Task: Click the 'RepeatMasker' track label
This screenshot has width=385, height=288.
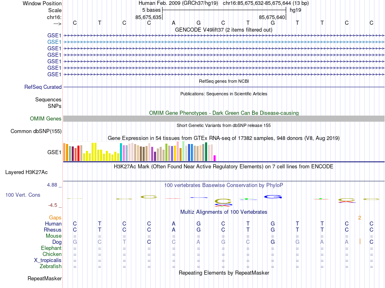Action: (45, 278)
